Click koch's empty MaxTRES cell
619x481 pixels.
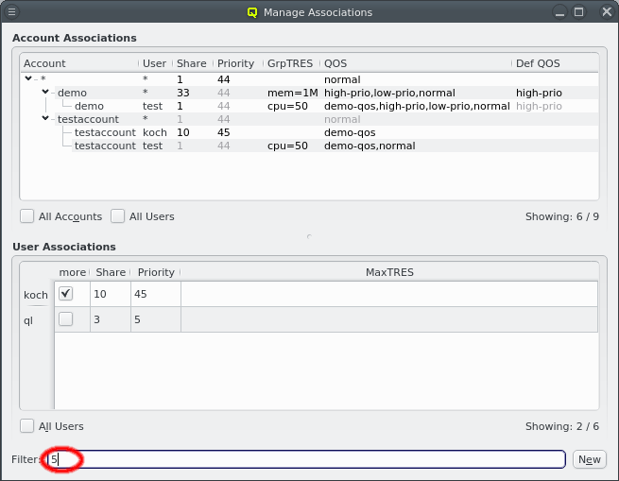click(x=389, y=294)
